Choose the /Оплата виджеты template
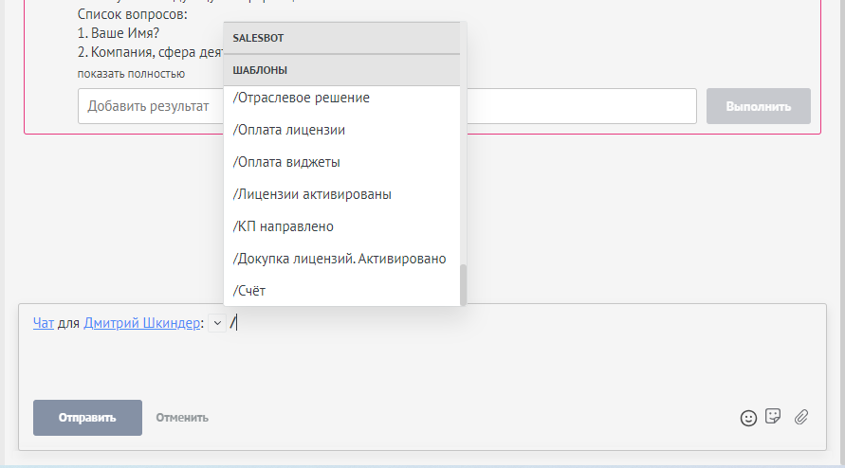The height and width of the screenshot is (468, 845). (286, 162)
